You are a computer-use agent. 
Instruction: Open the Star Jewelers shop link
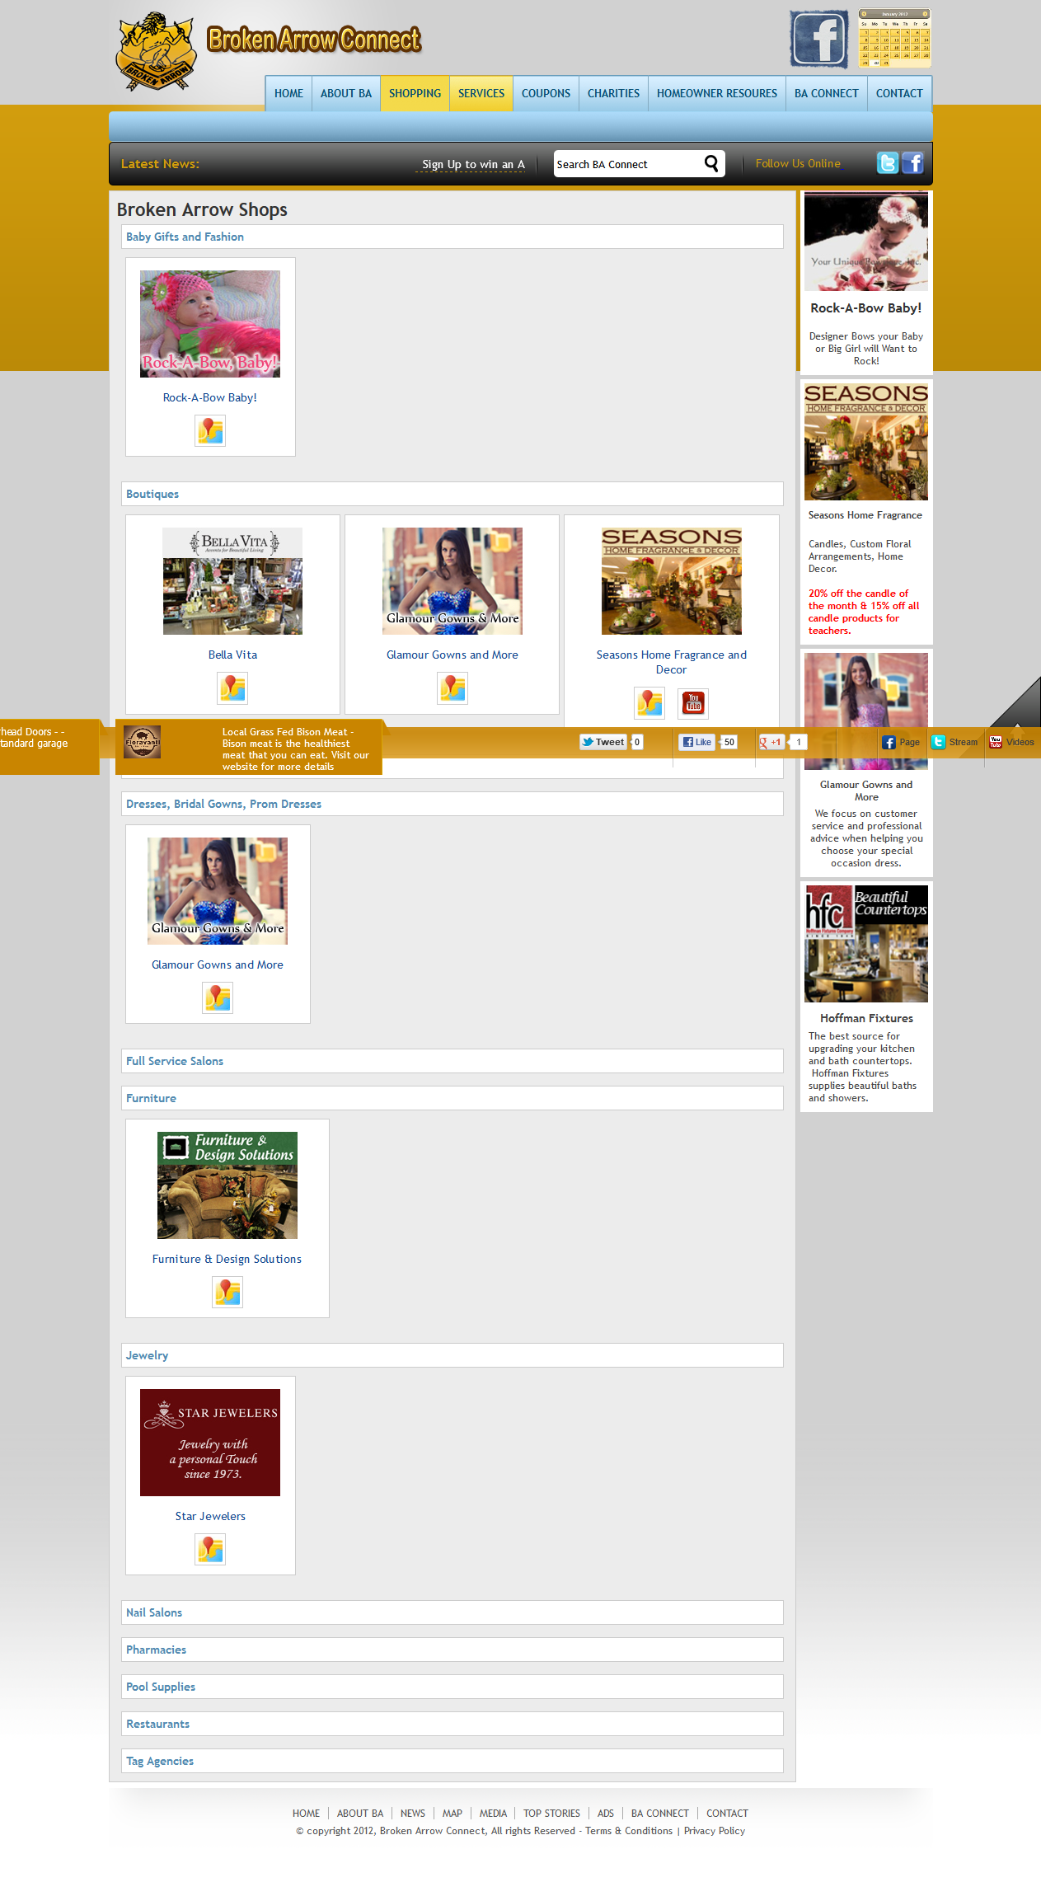pos(210,1516)
